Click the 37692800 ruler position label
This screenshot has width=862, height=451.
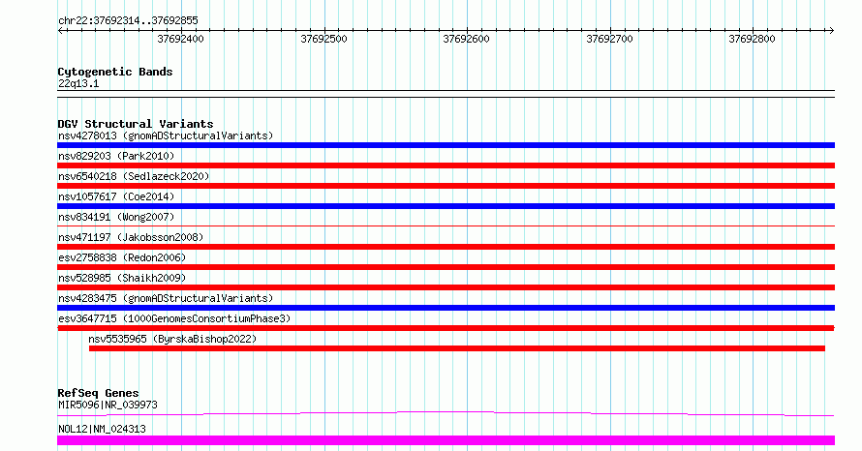[x=752, y=39]
